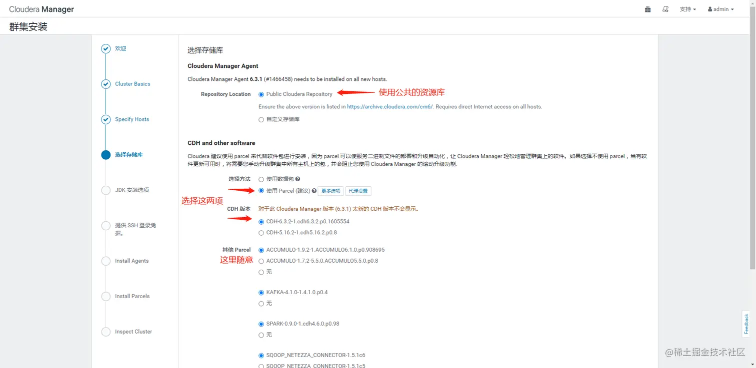Click the 代理设置 button
Viewport: 756px width, 368px height.
pos(358,191)
